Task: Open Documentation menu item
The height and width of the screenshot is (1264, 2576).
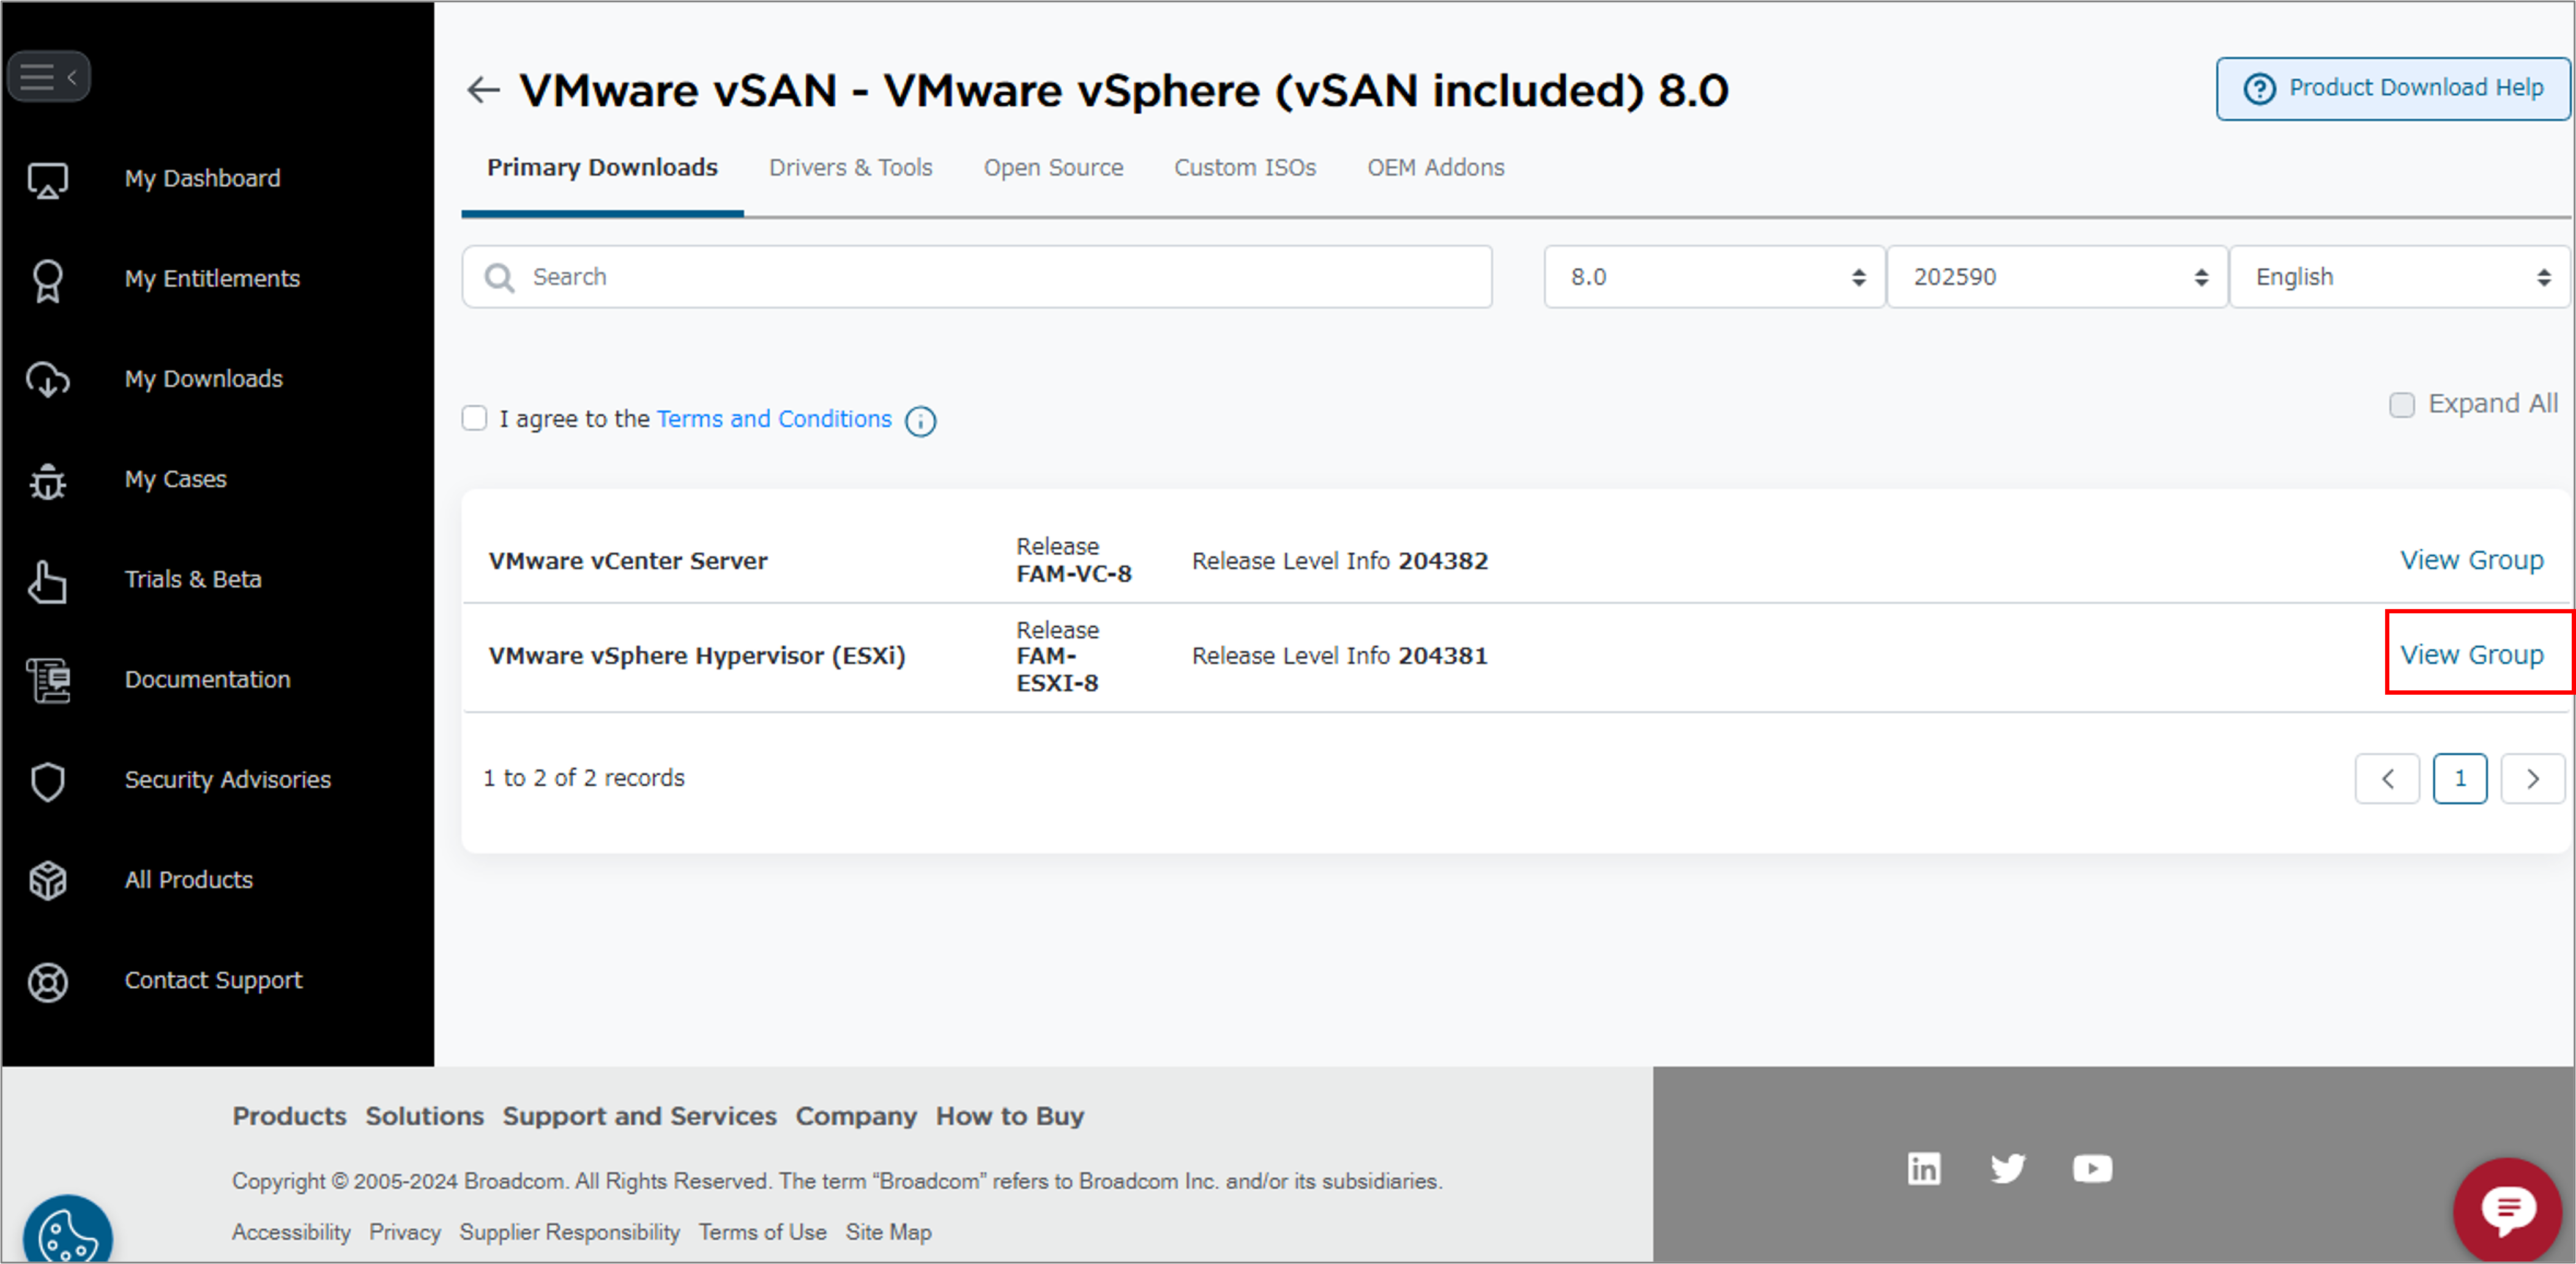Action: [208, 679]
